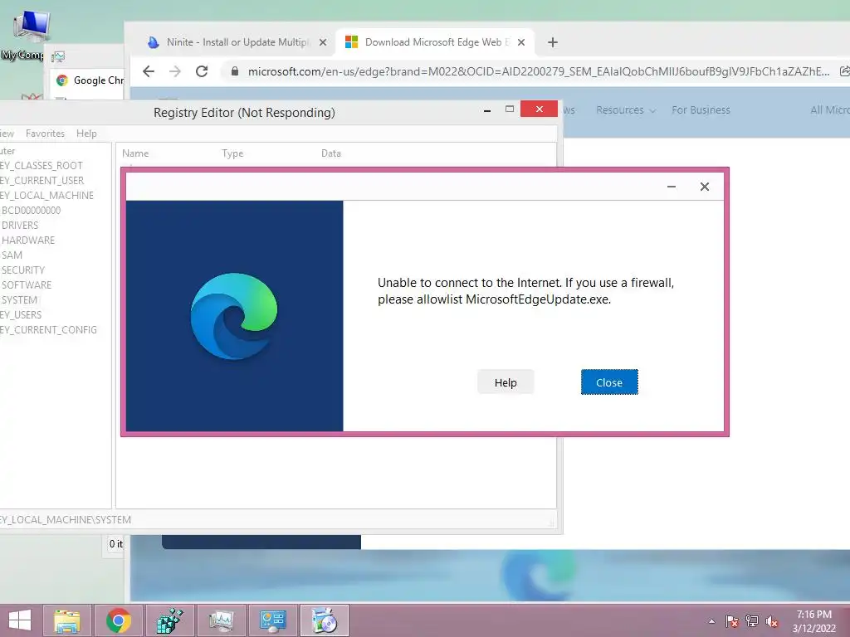The image size is (850, 637).
Task: Open the Action Center flag icon
Action: tap(731, 621)
